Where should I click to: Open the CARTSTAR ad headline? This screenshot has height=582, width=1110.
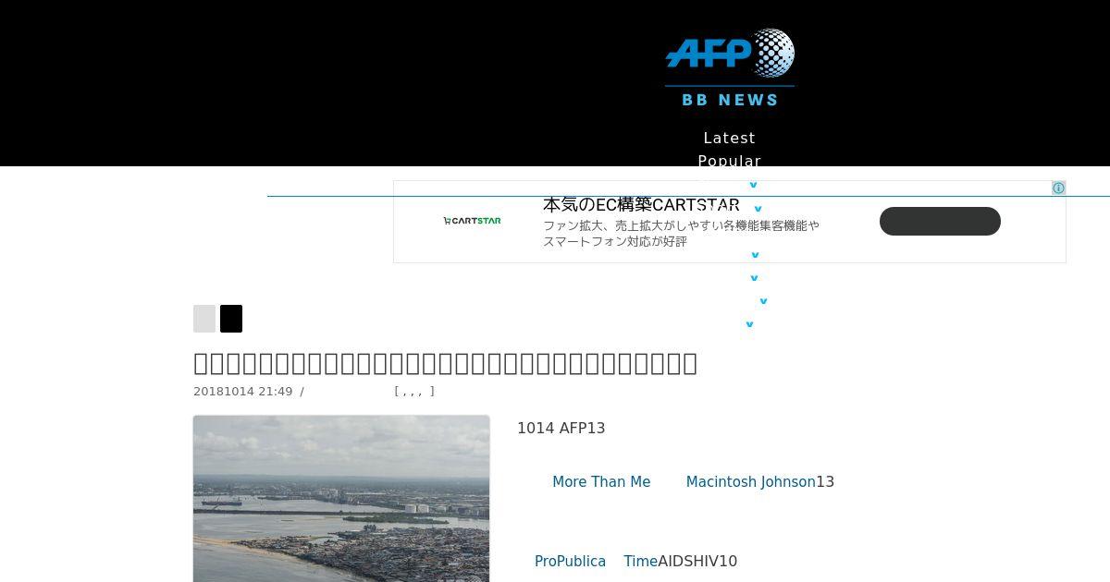tap(641, 205)
